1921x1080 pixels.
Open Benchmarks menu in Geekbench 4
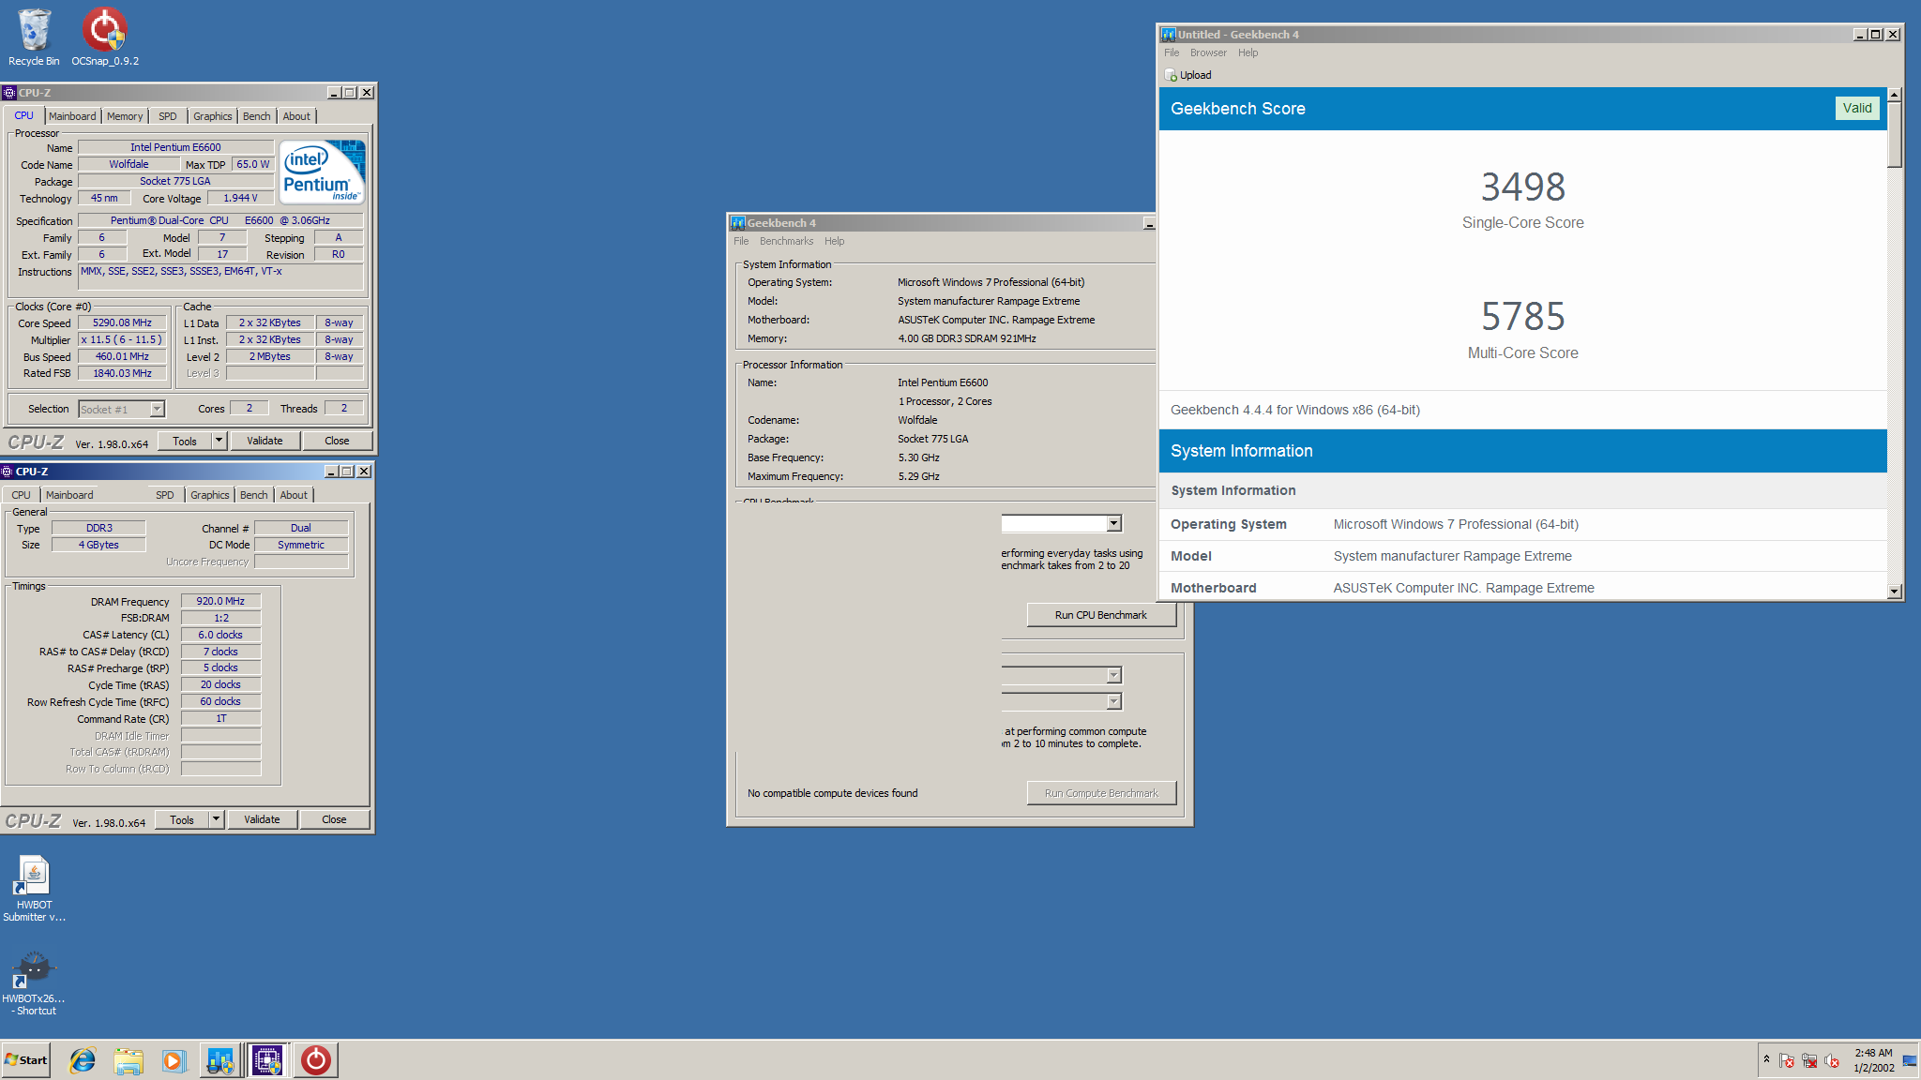(x=786, y=241)
